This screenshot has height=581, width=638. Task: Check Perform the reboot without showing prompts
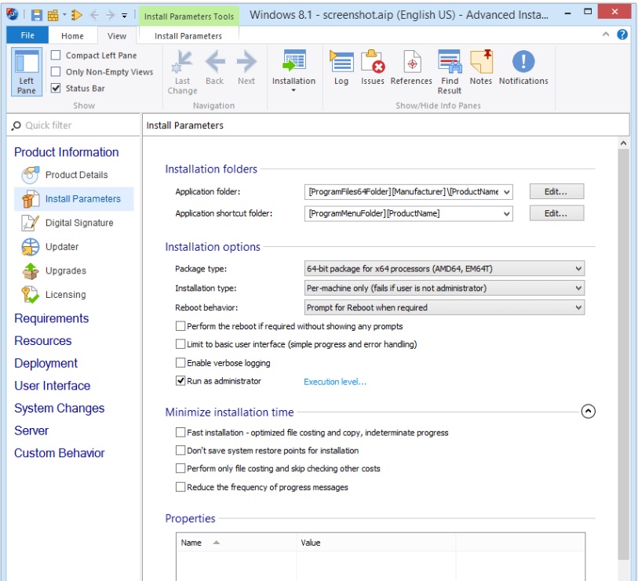coord(180,326)
